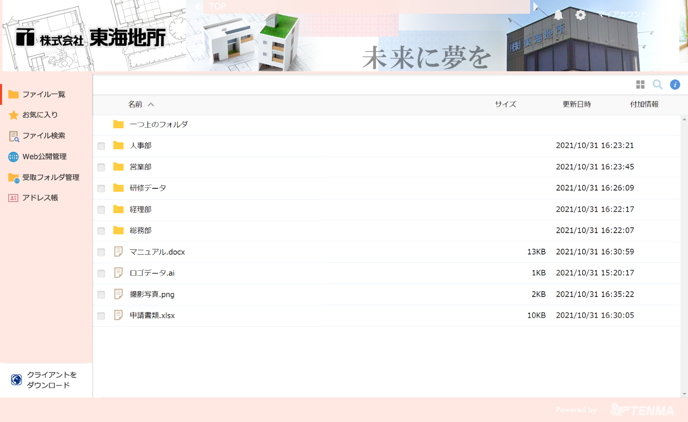Click the 撮影写真.png file icon
Viewport: 688px width, 422px height.
[x=119, y=294]
